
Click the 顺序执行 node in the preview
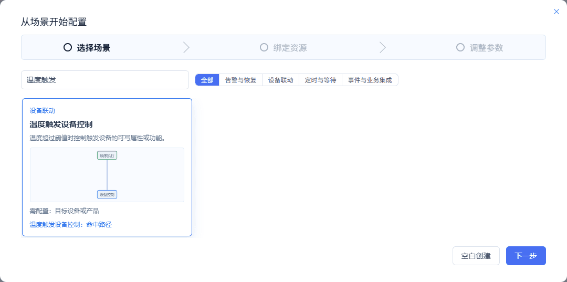click(x=107, y=155)
